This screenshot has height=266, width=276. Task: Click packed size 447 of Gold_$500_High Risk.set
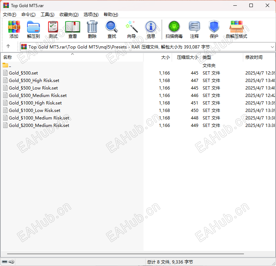pos(194,80)
